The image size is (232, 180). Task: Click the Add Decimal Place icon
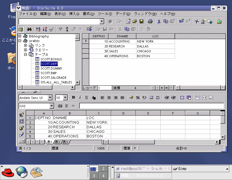pos(151,97)
